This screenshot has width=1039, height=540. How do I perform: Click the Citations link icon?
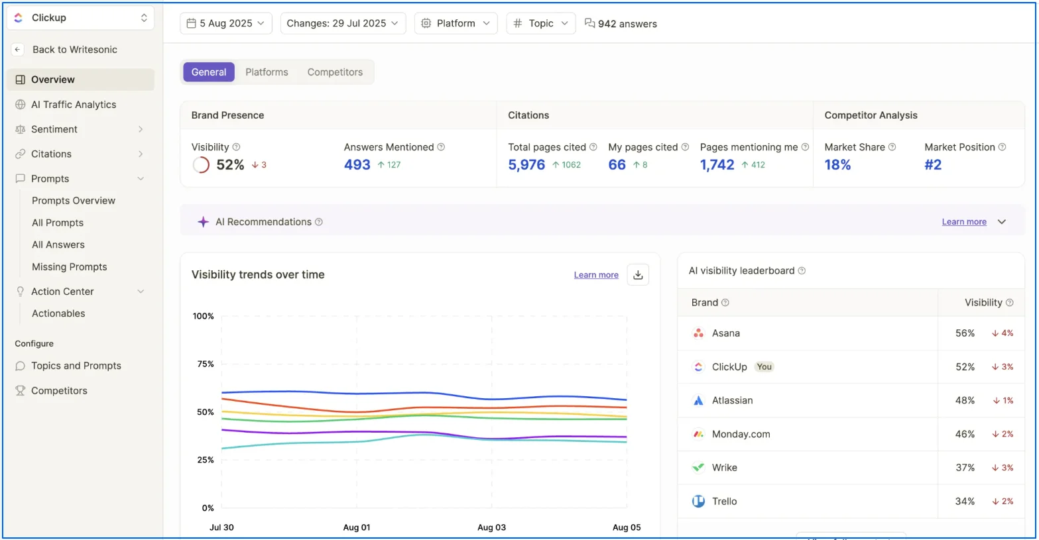point(21,154)
